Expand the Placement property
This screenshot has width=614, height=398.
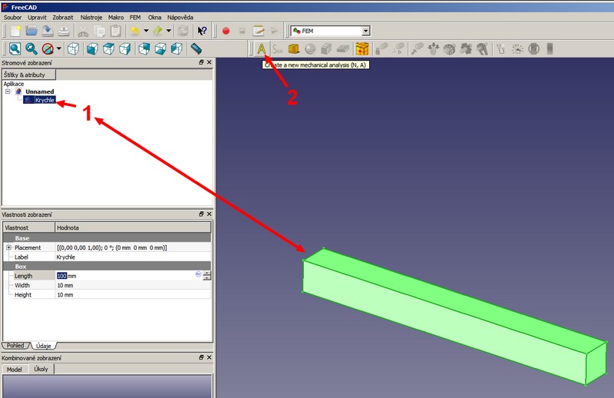(8, 247)
